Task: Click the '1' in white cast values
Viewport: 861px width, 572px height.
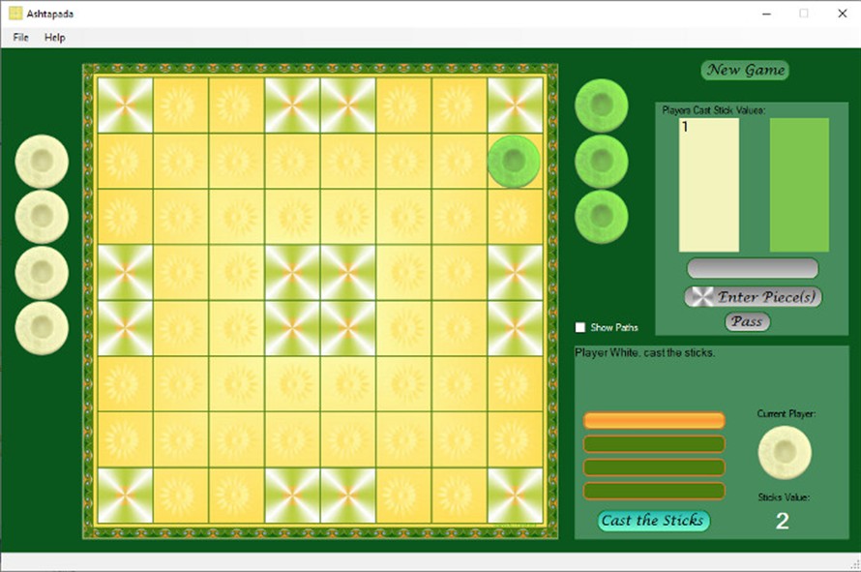Action: tap(685, 127)
